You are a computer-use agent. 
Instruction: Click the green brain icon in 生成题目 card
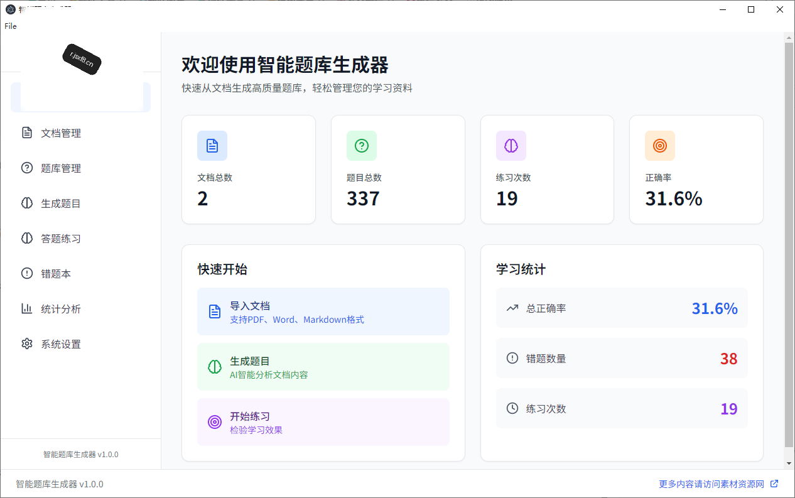215,367
